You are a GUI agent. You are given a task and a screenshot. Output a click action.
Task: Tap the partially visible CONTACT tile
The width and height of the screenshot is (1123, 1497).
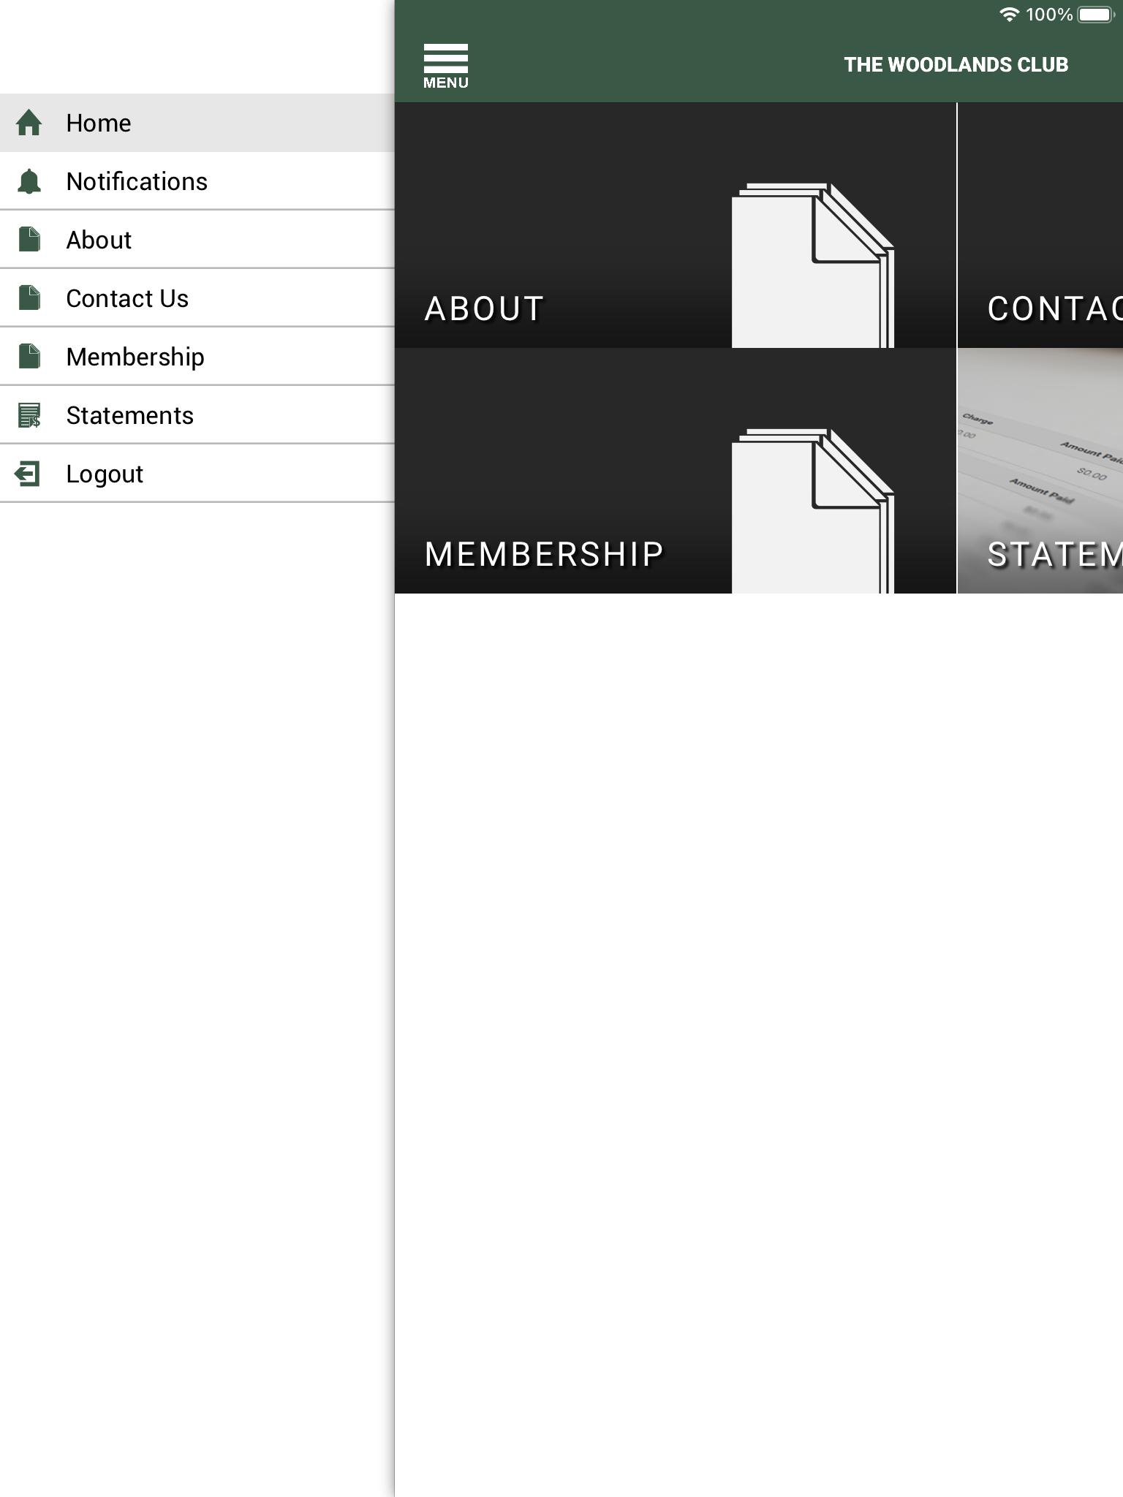tap(1040, 225)
